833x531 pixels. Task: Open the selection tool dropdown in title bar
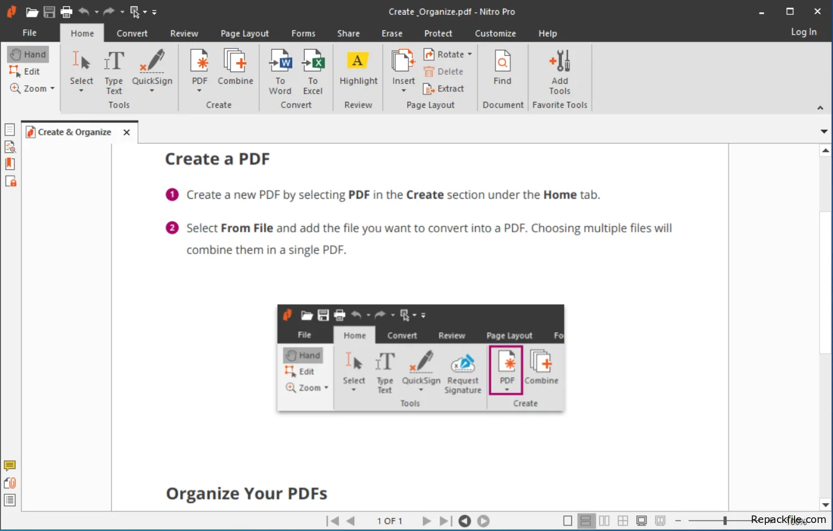click(145, 12)
